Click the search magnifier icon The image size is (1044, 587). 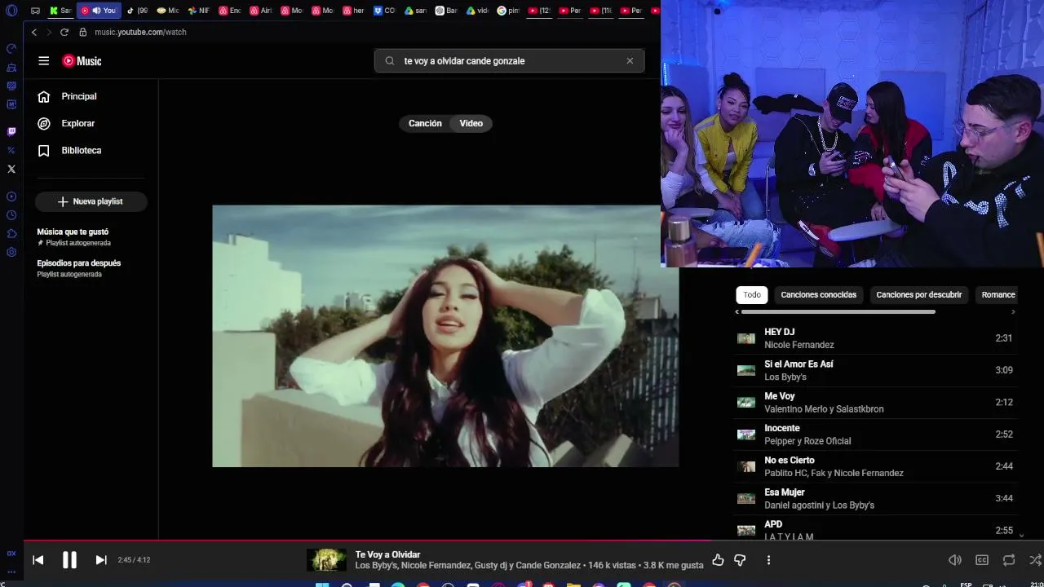(x=390, y=61)
